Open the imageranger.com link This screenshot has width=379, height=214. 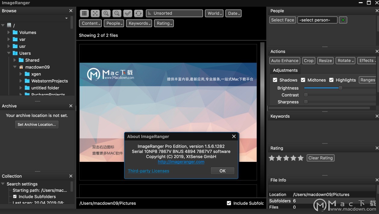pyautogui.click(x=181, y=162)
